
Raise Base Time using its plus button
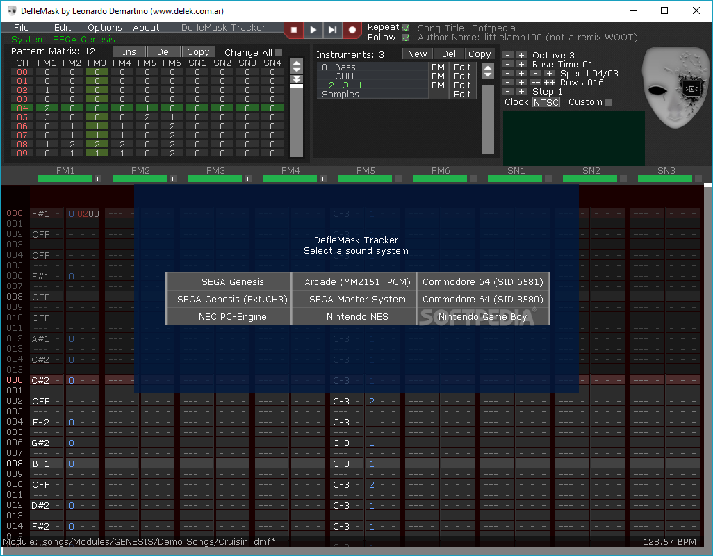522,64
